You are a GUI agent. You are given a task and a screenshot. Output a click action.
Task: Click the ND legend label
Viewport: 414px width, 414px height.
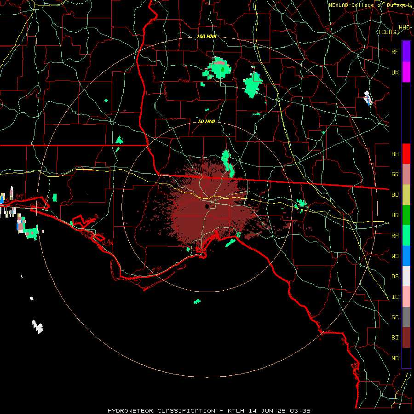pyautogui.click(x=395, y=358)
